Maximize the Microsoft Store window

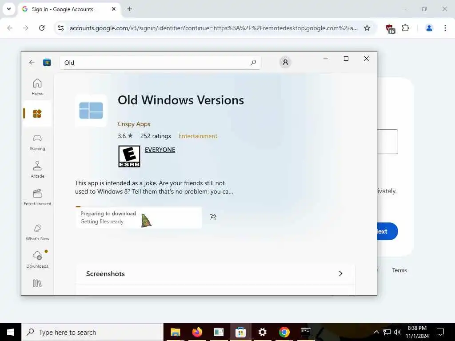pyautogui.click(x=346, y=59)
